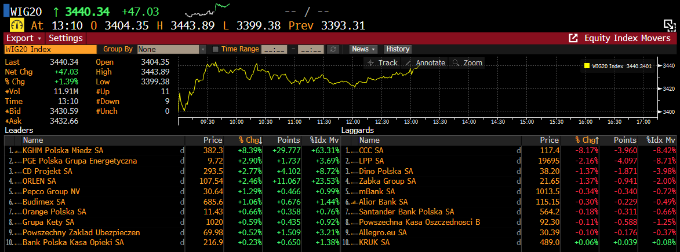Select Bank Polska Kasa Opieki SA row
The width and height of the screenshot is (680, 252).
tap(172, 243)
